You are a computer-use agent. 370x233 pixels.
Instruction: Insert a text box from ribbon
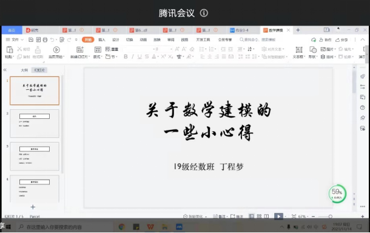[299, 50]
